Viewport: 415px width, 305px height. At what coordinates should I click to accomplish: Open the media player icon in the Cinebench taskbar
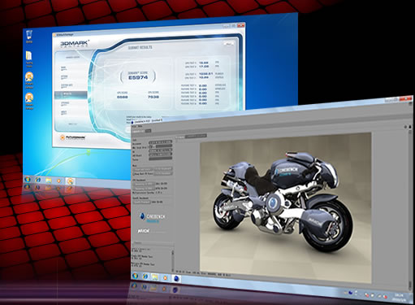click(165, 277)
